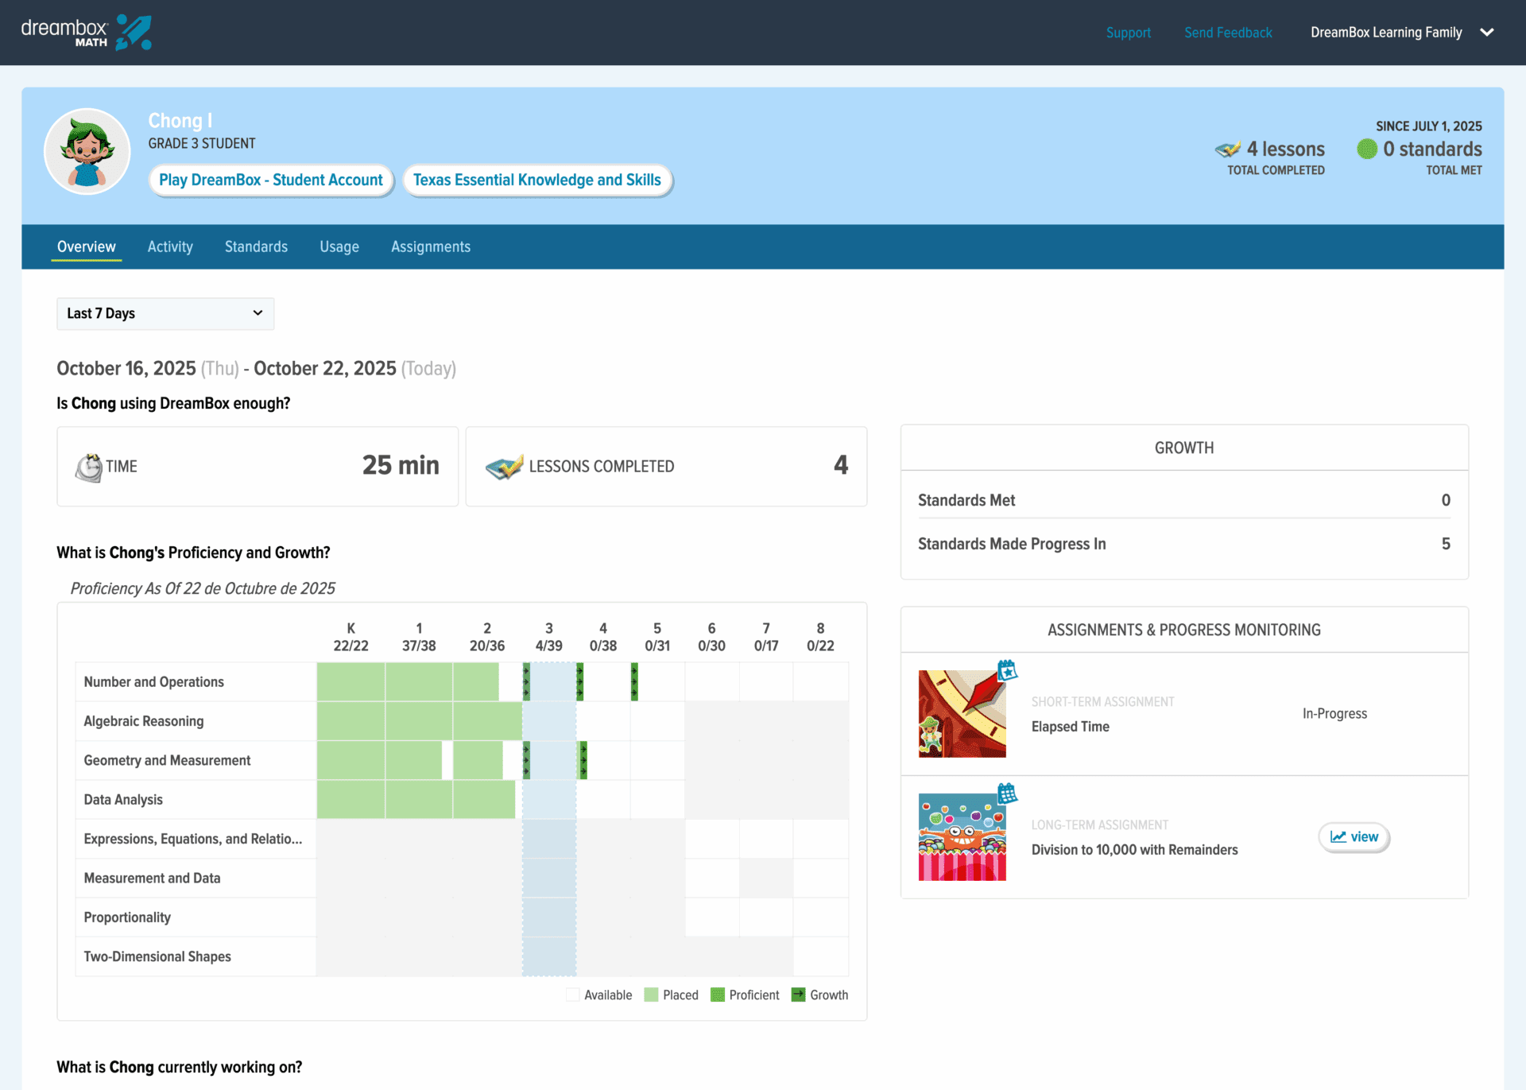Open Texas Essential Knowledge and Skills link

click(537, 180)
